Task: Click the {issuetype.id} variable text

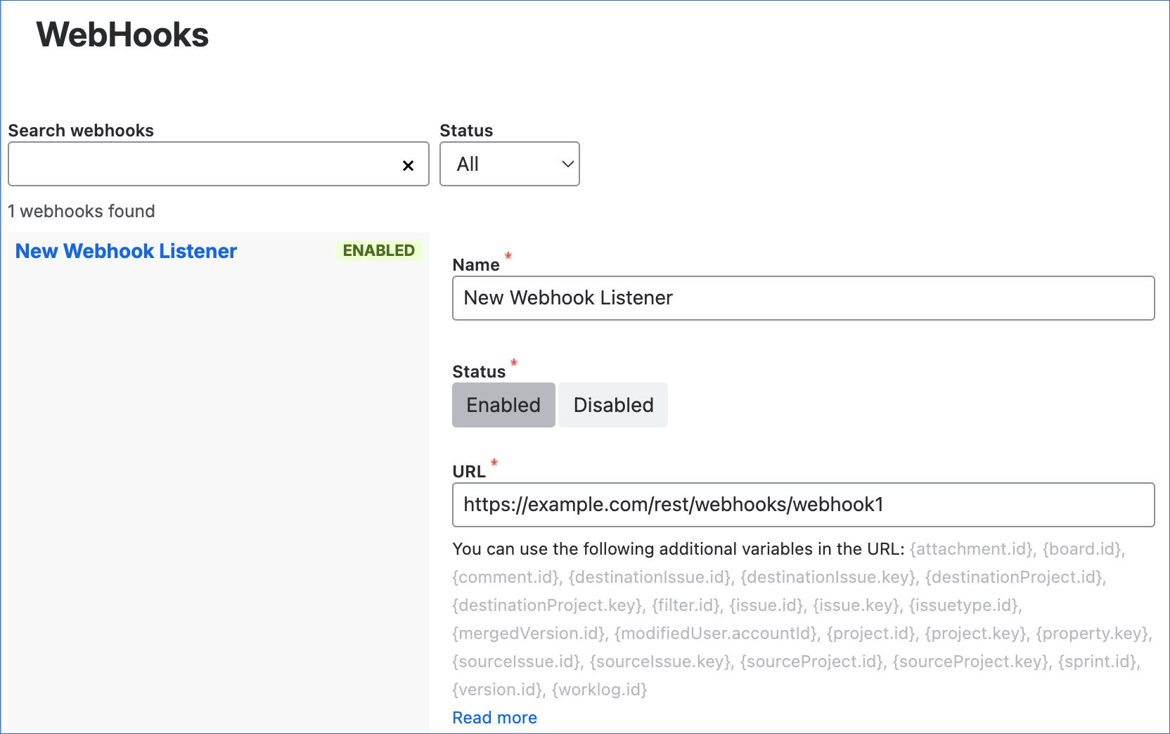Action: click(964, 605)
